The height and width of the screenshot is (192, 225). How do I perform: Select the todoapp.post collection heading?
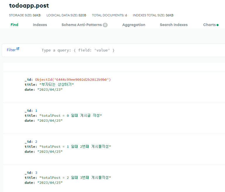[x=29, y=6]
